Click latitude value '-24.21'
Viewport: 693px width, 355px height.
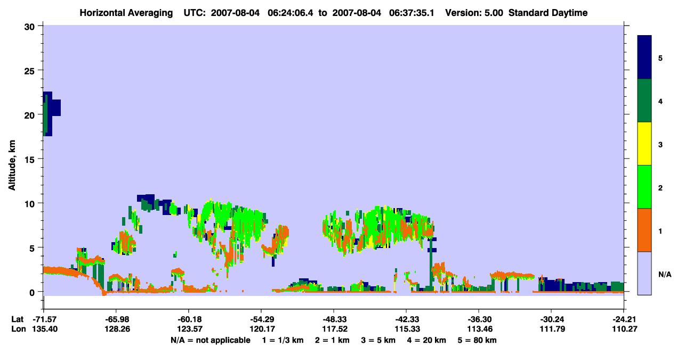pyautogui.click(x=623, y=319)
